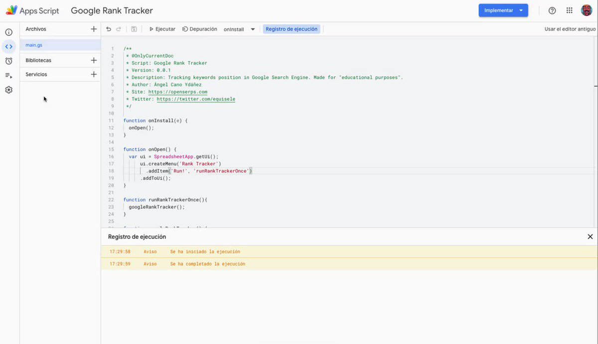
Task: Click the '* Version: 0.0.1' comment line
Action: tap(148, 70)
